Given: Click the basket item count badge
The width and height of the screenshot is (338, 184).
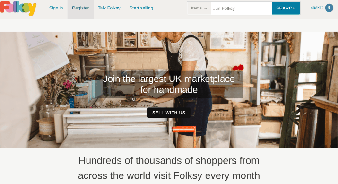Looking at the screenshot, I should click(x=329, y=8).
